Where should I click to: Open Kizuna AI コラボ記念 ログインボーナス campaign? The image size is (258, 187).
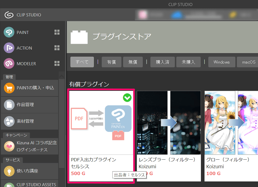[x=30, y=146]
